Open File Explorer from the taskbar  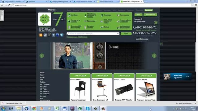(x=19, y=109)
